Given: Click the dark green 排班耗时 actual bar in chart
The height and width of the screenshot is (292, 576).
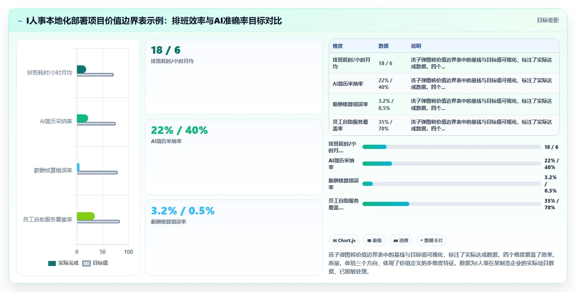Looking at the screenshot, I should coord(81,69).
